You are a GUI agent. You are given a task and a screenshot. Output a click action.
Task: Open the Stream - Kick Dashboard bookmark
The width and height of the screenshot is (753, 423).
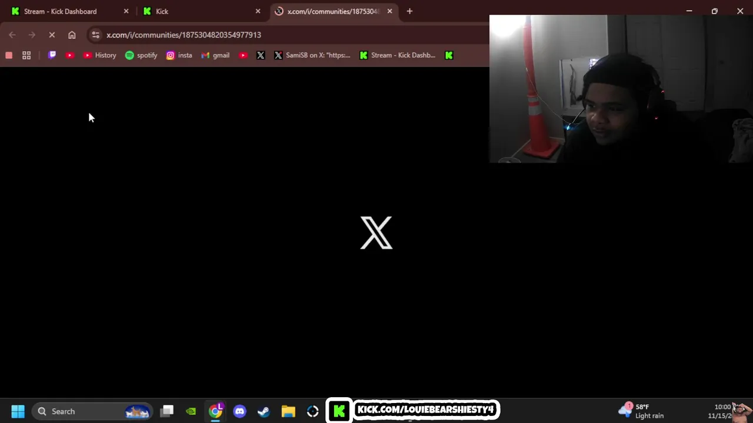tap(398, 55)
